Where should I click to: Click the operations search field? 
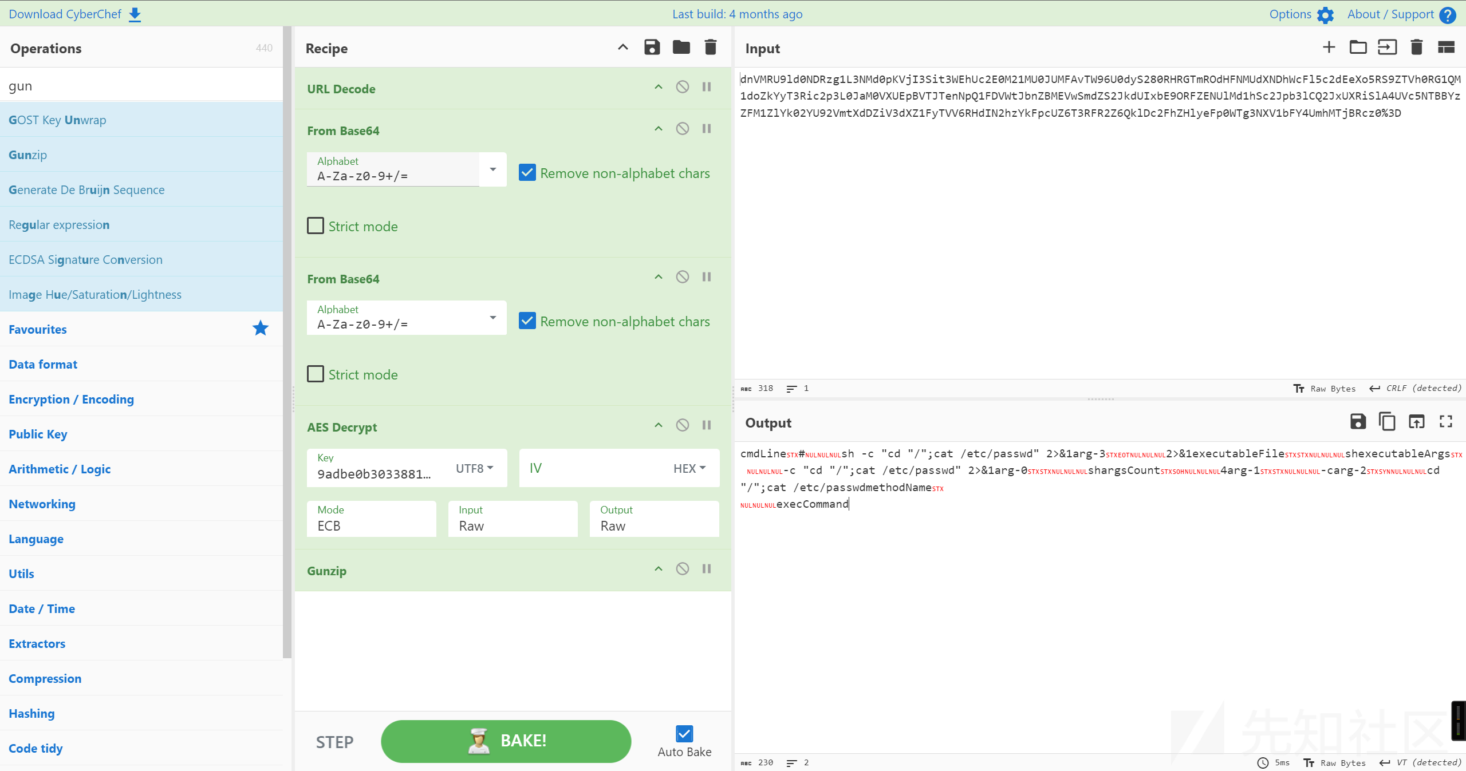click(141, 85)
